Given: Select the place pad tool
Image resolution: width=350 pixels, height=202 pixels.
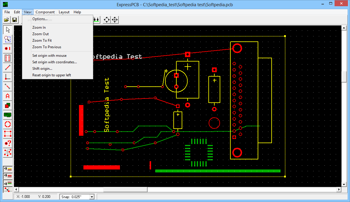Looking at the screenshot, I should point(8,49).
